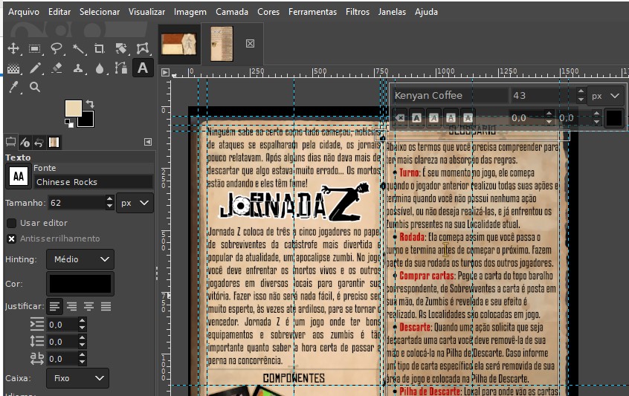Select the Paintbrush tool

tap(35, 68)
